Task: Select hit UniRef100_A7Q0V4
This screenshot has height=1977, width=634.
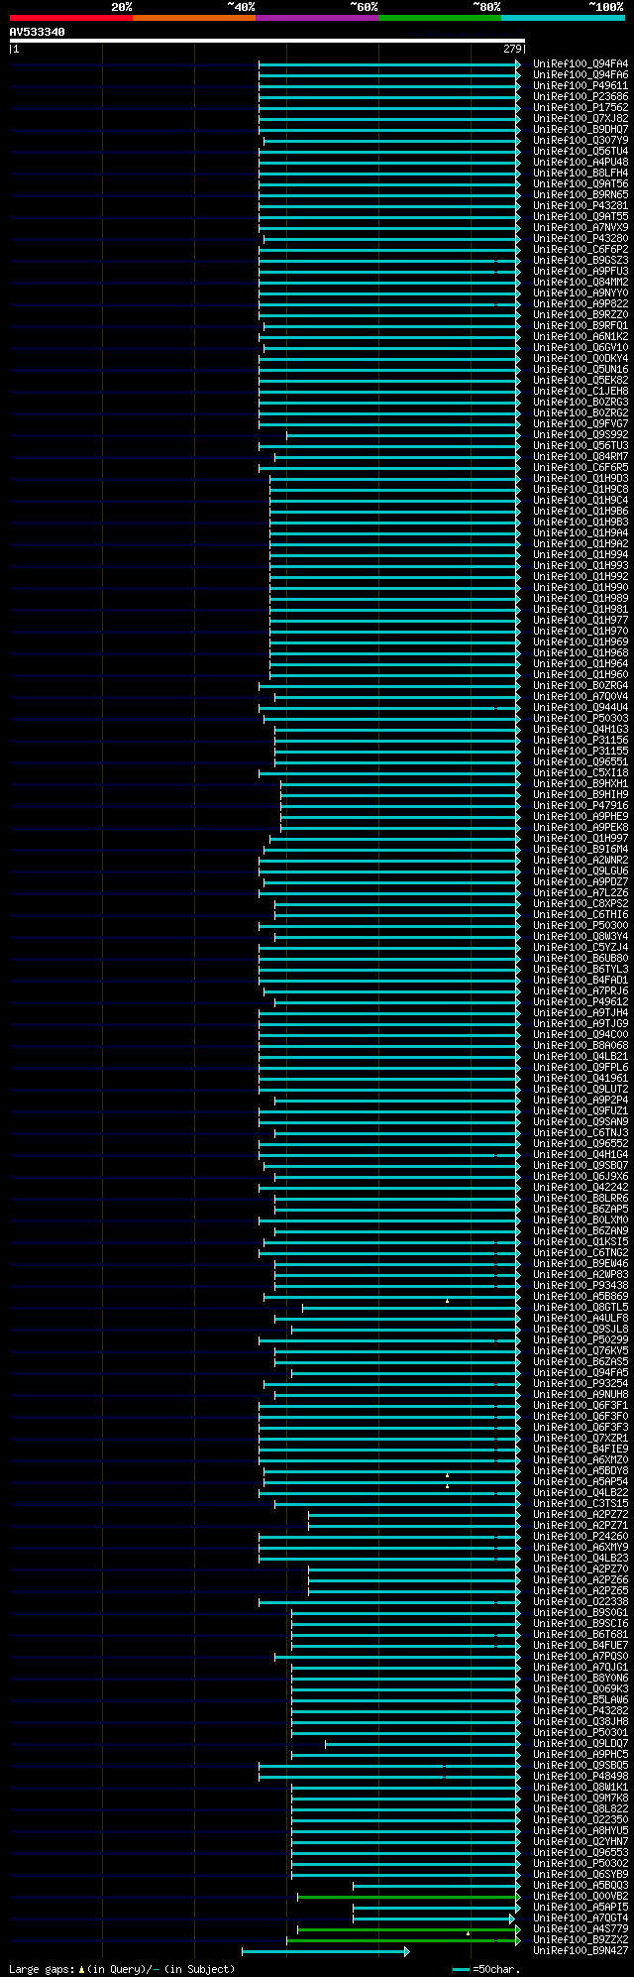Action: [581, 696]
